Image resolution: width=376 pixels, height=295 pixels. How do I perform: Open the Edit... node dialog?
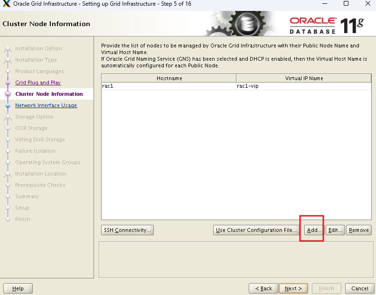[x=335, y=230]
